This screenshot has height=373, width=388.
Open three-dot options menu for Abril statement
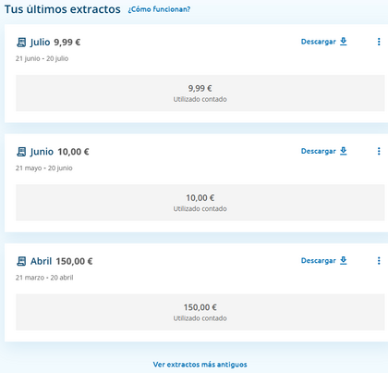pos(379,261)
